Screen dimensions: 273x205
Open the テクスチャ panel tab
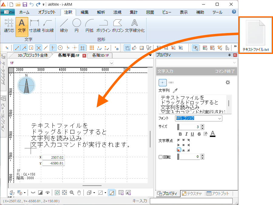pyautogui.click(x=192, y=193)
